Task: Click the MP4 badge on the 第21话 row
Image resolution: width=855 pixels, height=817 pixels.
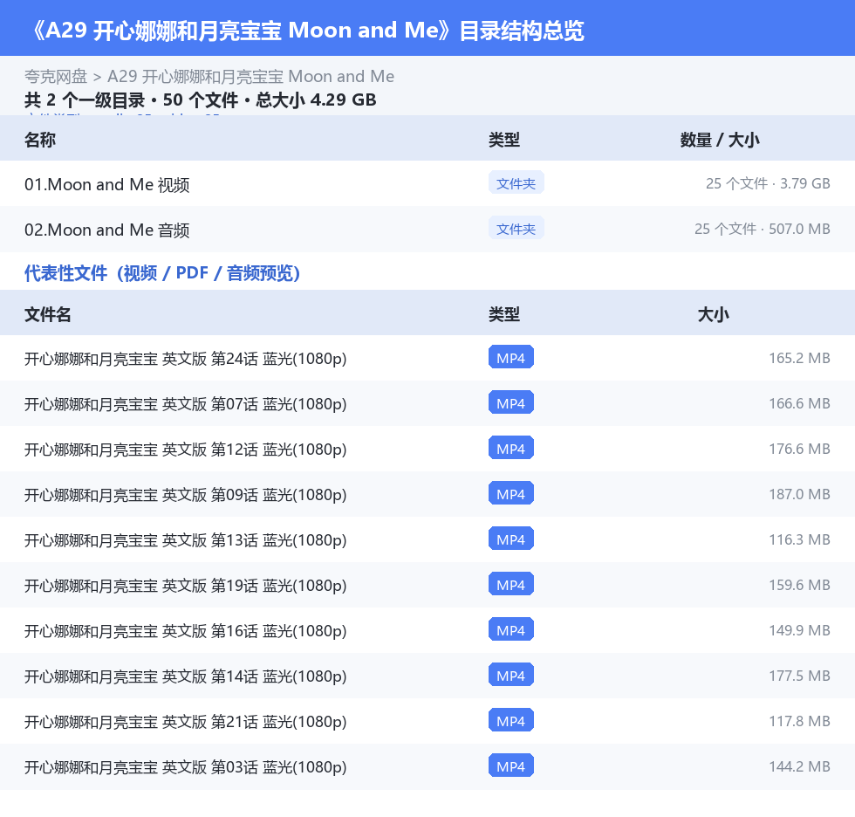Action: point(511,720)
